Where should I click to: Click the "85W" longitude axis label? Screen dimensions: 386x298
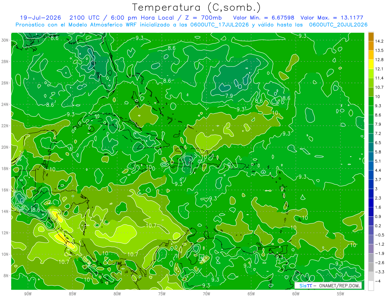[72, 294]
